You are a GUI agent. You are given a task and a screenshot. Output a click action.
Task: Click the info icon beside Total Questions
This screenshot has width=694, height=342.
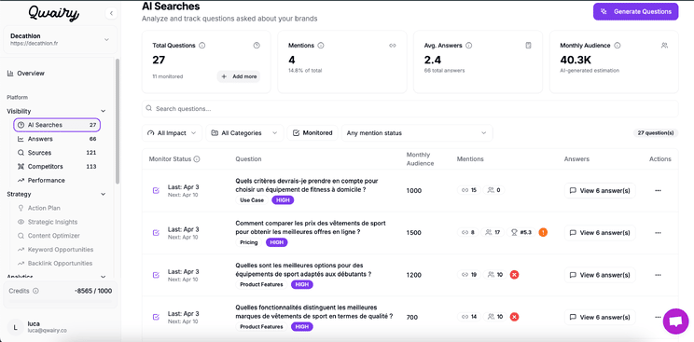point(202,46)
